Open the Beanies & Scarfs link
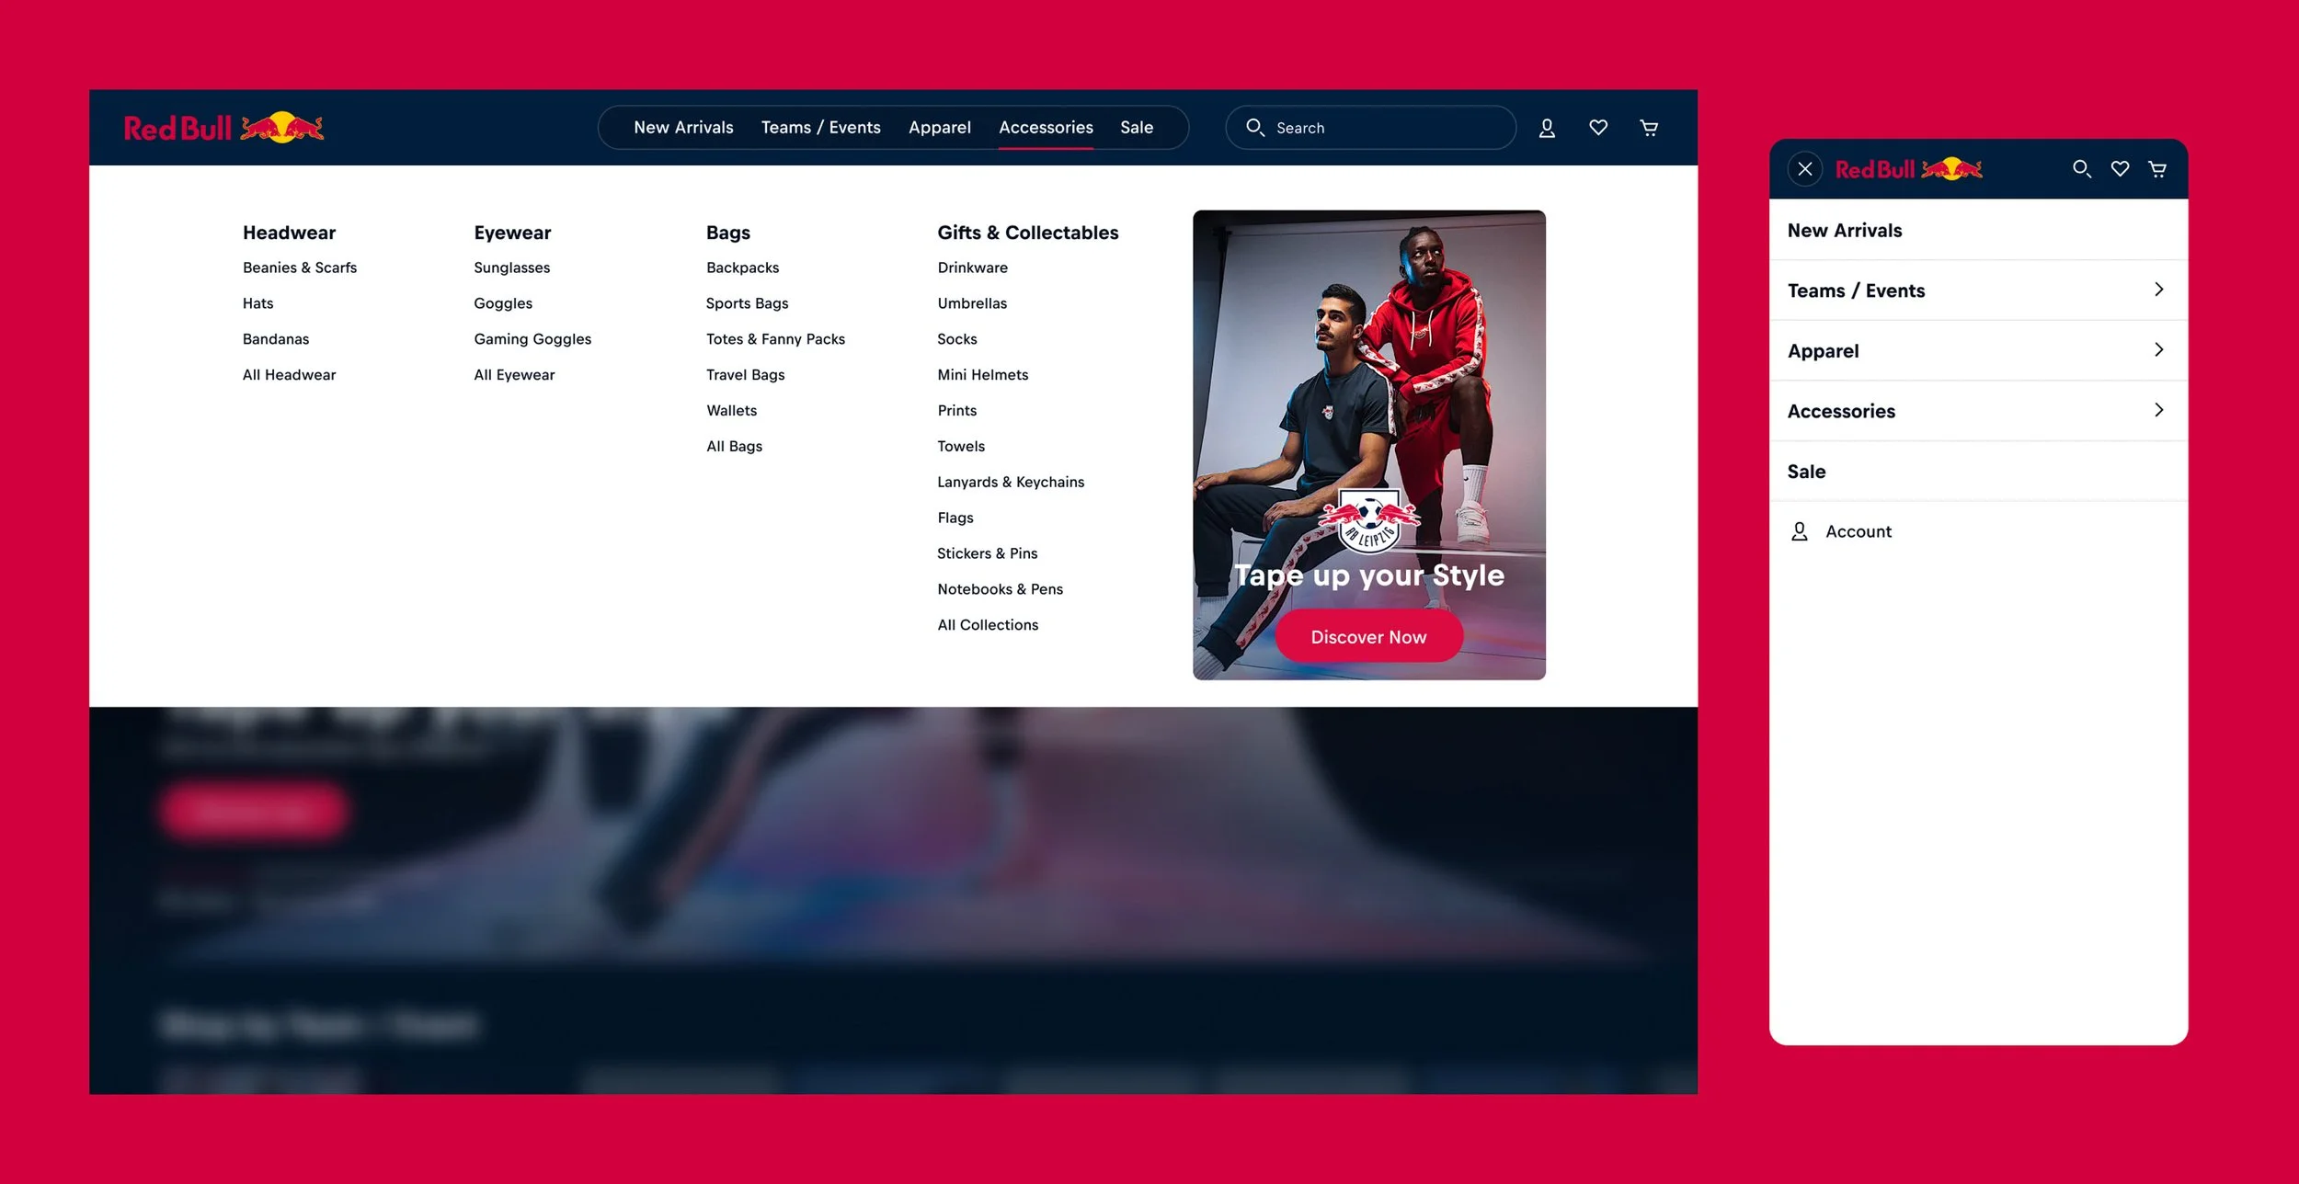 pos(299,268)
